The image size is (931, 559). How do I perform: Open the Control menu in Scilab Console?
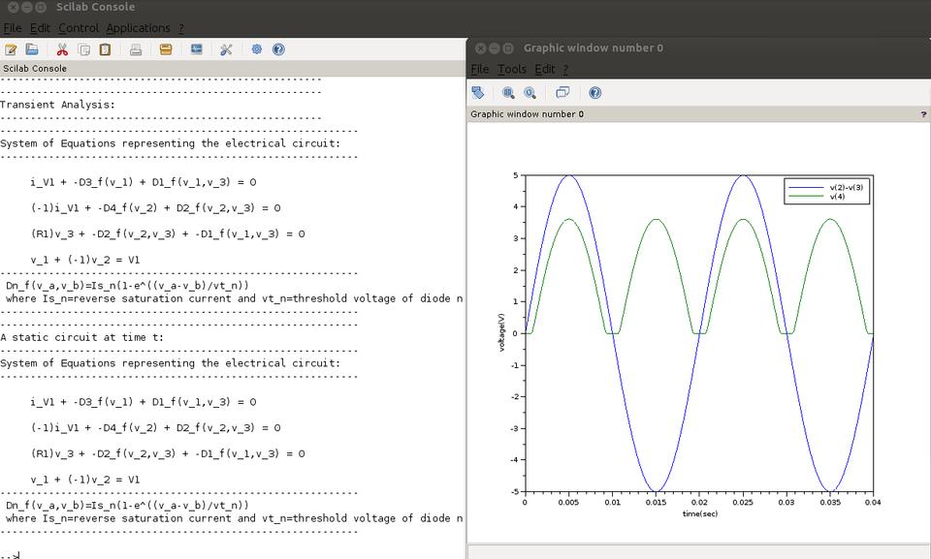[x=78, y=28]
